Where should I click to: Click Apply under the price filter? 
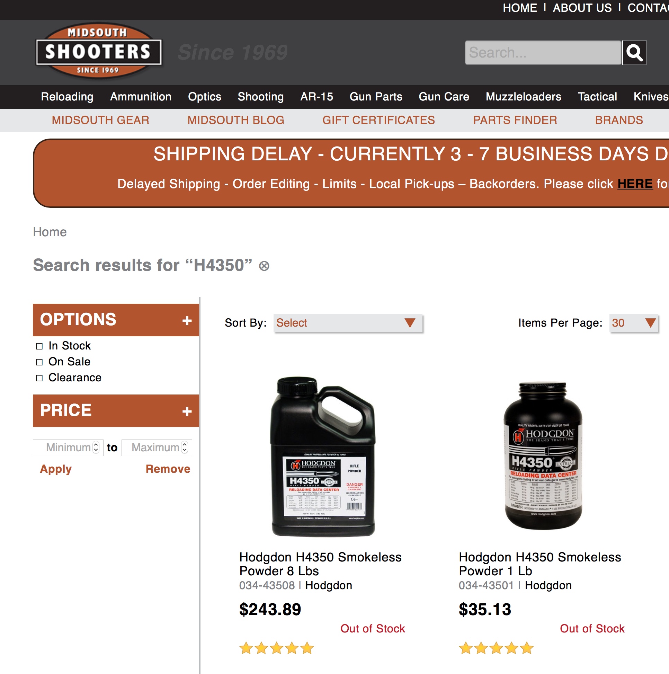click(56, 469)
